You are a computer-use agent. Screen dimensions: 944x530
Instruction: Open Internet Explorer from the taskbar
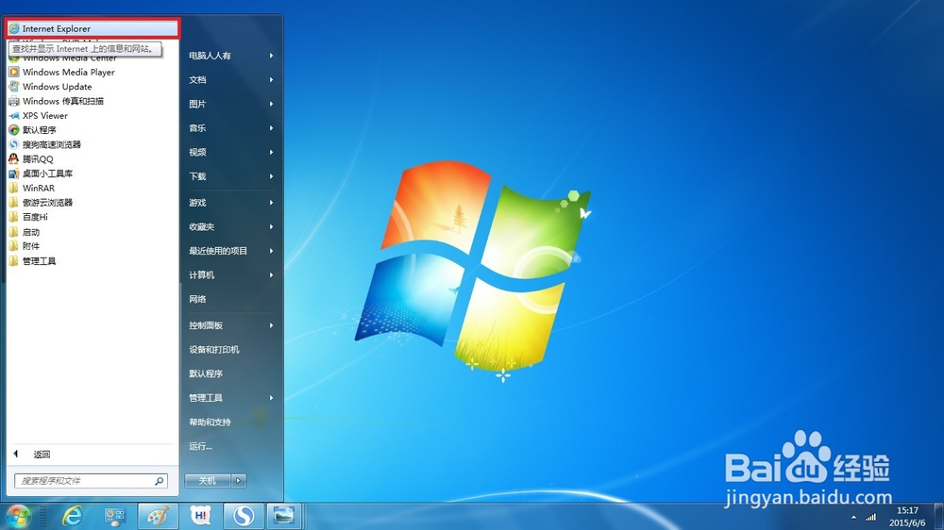click(73, 516)
